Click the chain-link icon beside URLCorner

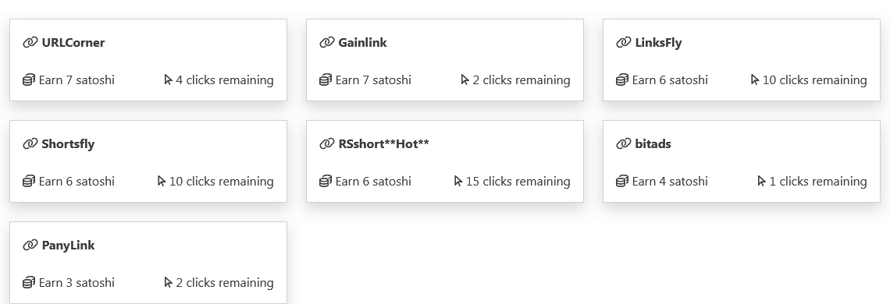[x=30, y=43]
